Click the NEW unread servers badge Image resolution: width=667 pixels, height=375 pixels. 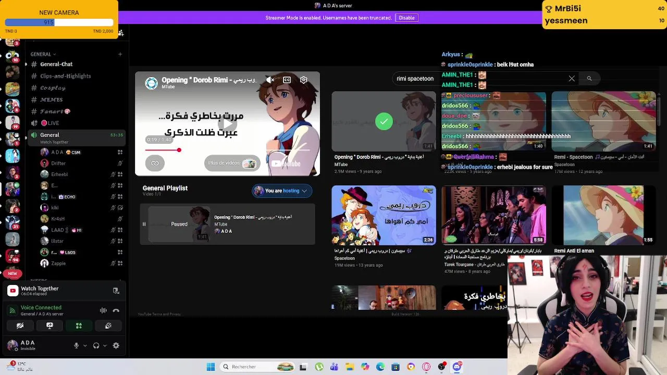pyautogui.click(x=13, y=273)
